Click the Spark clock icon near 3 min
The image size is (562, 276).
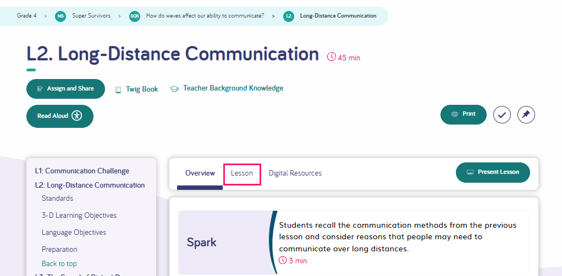click(x=283, y=260)
